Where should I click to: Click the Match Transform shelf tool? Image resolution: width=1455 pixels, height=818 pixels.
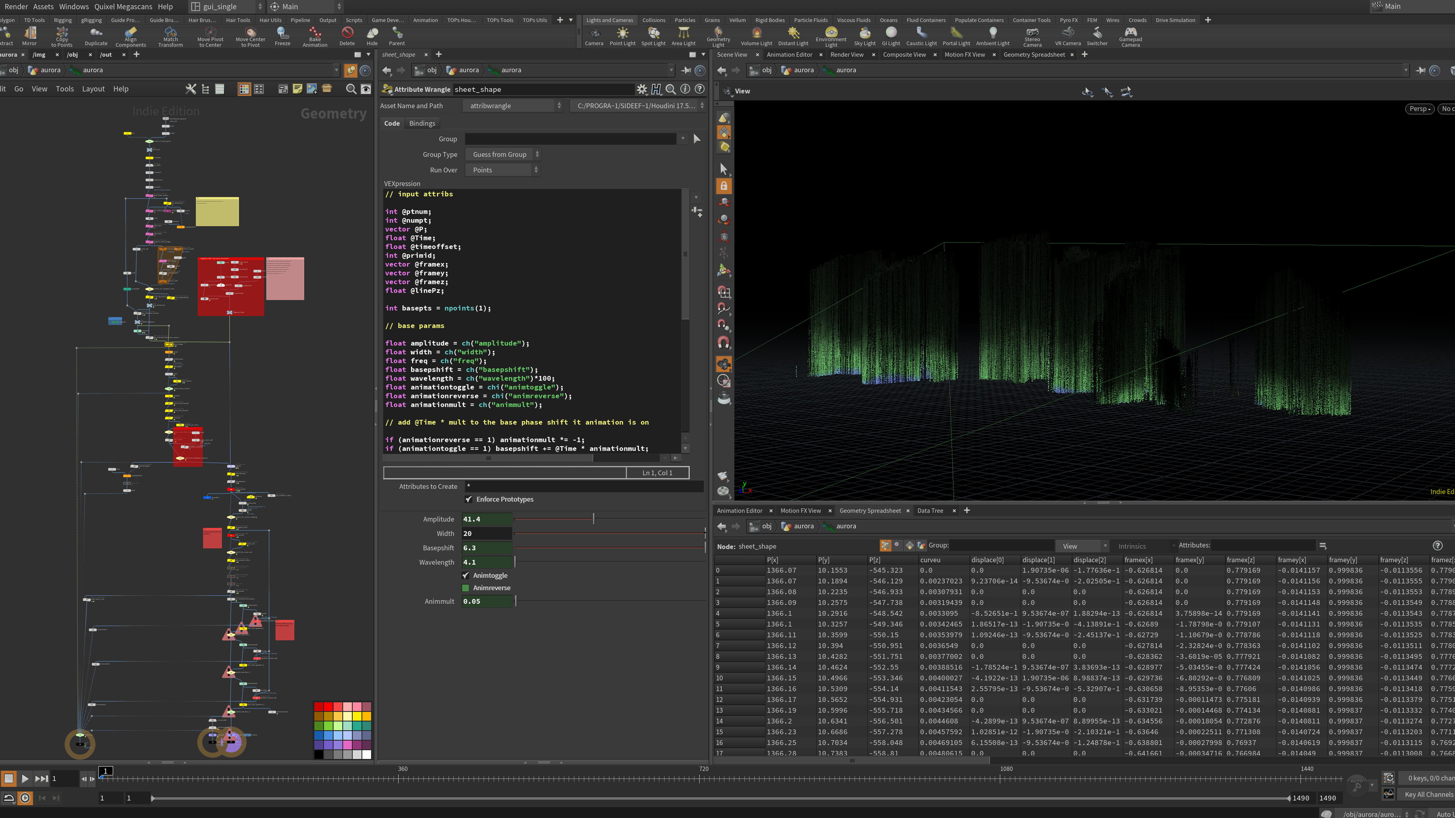coord(171,36)
